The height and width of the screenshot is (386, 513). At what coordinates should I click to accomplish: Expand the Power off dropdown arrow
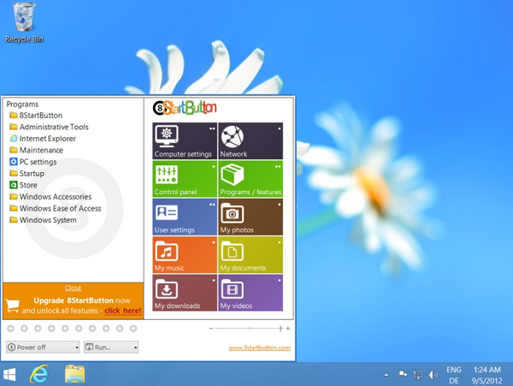click(x=77, y=347)
